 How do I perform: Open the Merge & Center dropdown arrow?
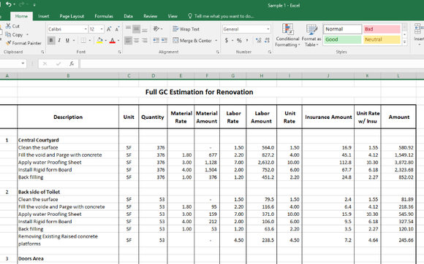[216, 40]
